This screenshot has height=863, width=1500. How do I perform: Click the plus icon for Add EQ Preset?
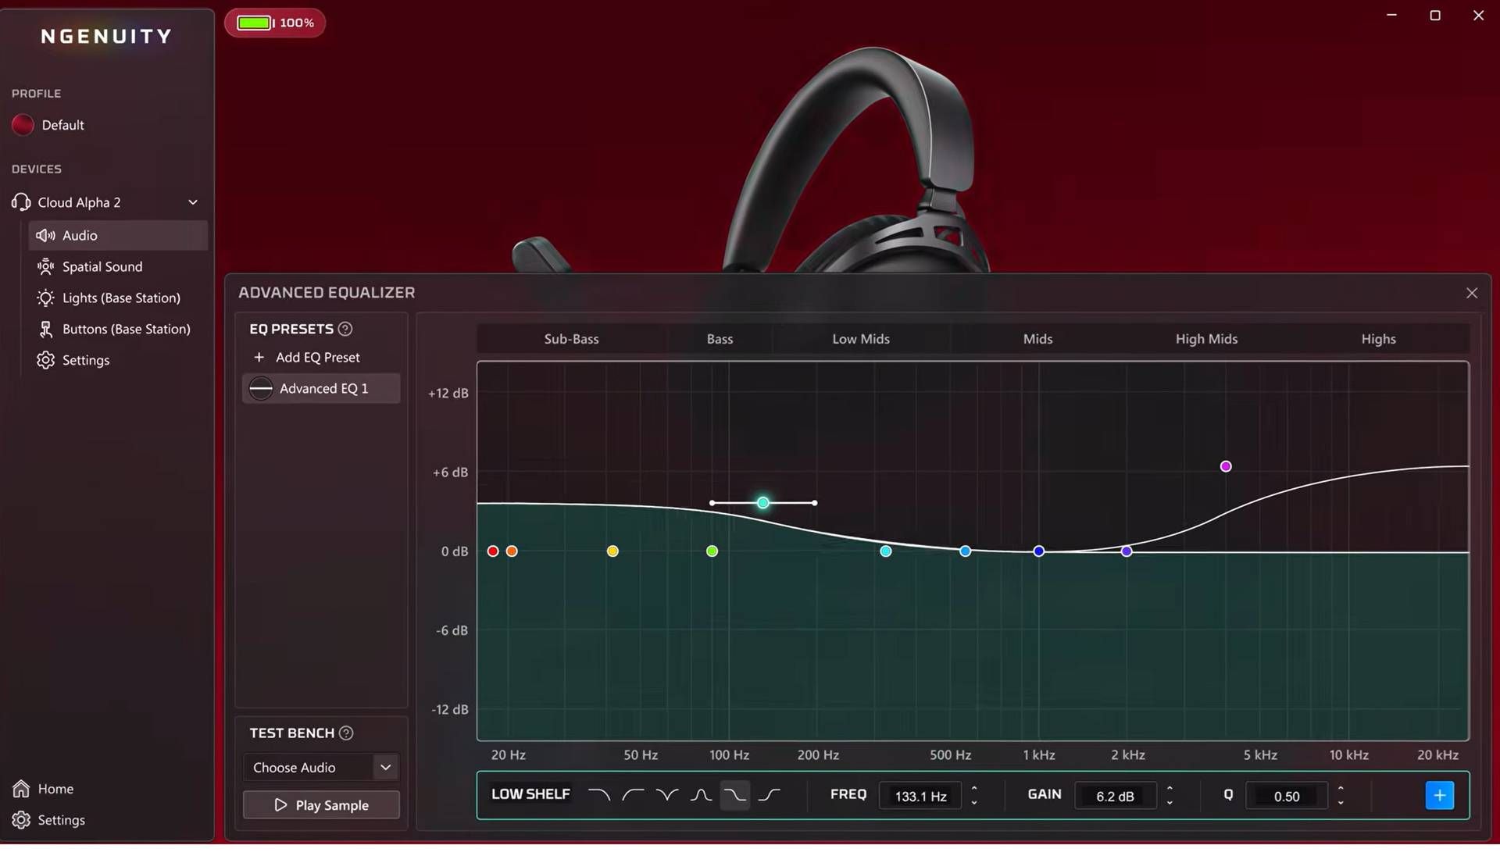(259, 357)
